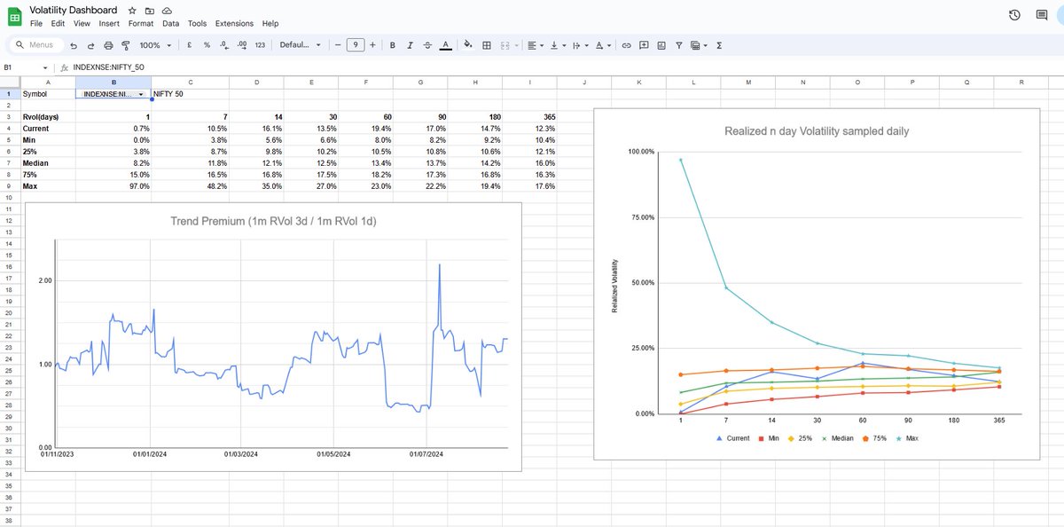Screen dimensions: 1064x527
Task: Open version history clock icon
Action: pos(1015,15)
